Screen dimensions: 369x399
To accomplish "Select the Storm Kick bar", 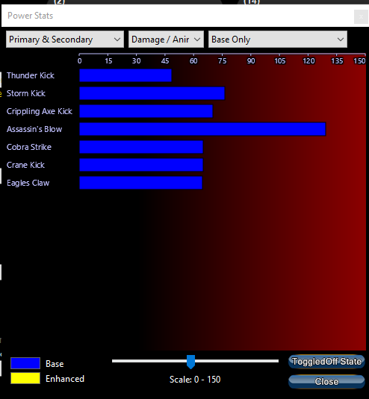I will pyautogui.click(x=152, y=93).
